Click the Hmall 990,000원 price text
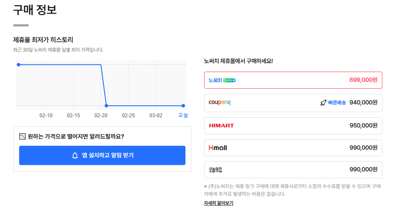The height and width of the screenshot is (220, 393). pos(364,148)
